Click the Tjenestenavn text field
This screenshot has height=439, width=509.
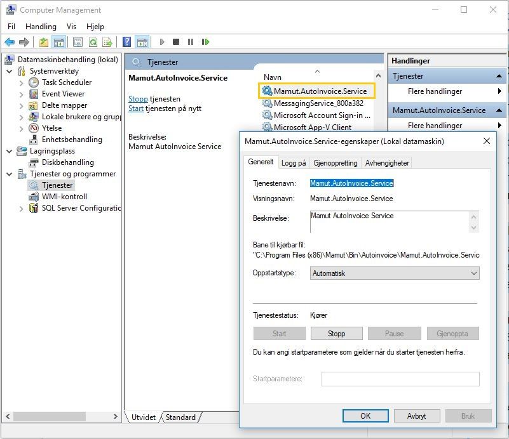click(x=351, y=183)
